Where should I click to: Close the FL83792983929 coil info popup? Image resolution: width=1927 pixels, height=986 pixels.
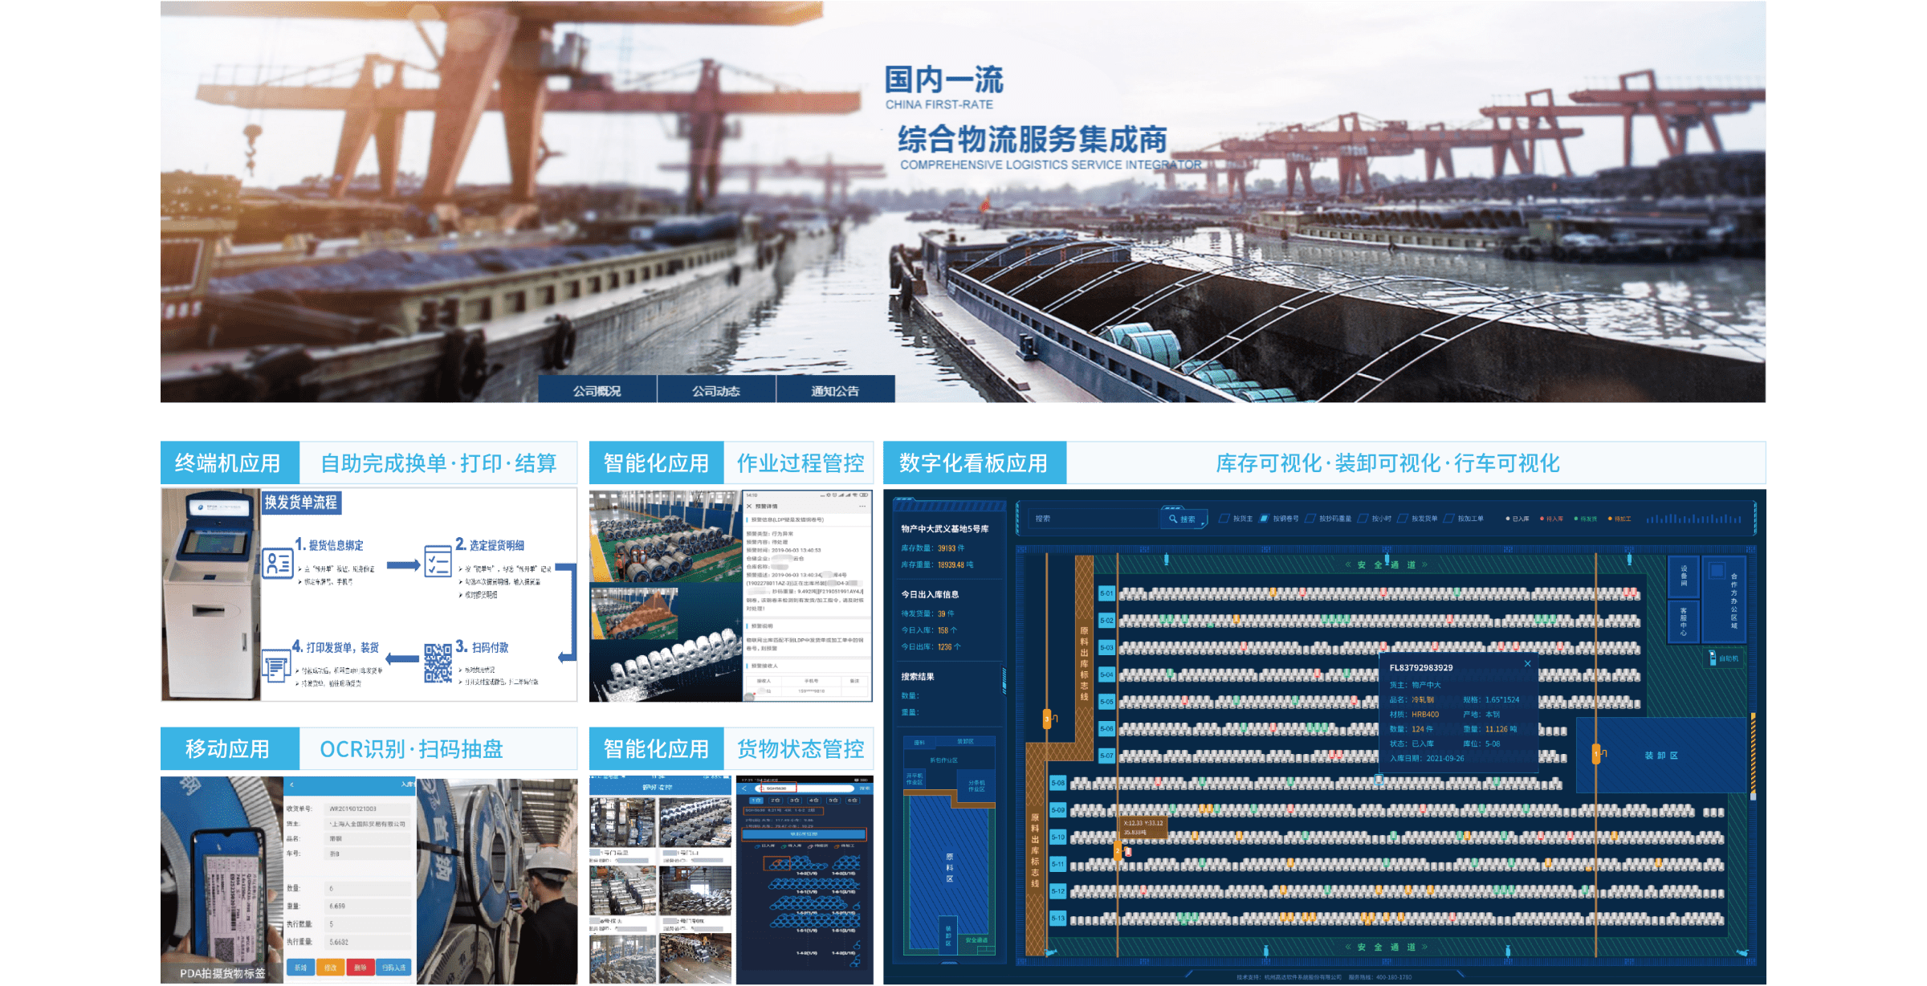coord(1527,664)
